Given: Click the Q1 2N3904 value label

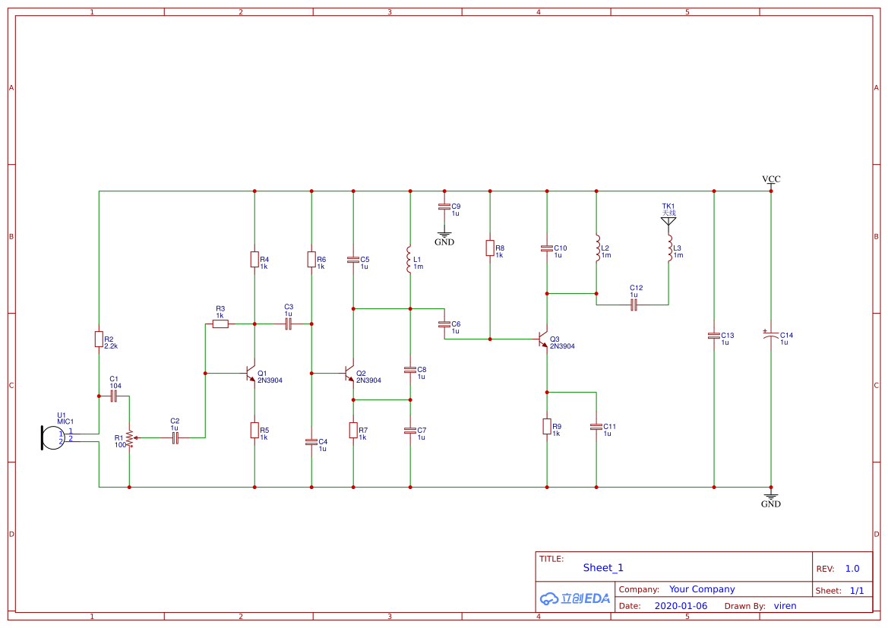Looking at the screenshot, I should pos(270,380).
